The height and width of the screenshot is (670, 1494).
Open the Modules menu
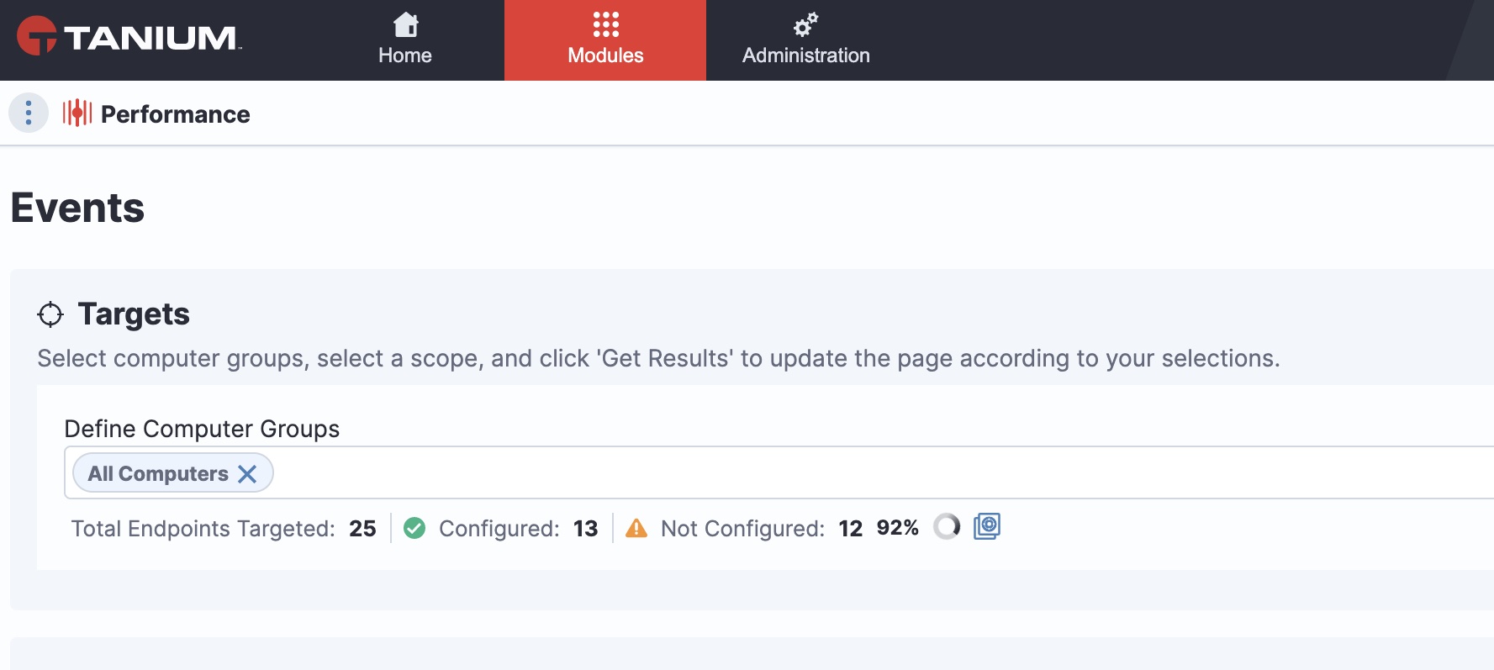point(605,40)
